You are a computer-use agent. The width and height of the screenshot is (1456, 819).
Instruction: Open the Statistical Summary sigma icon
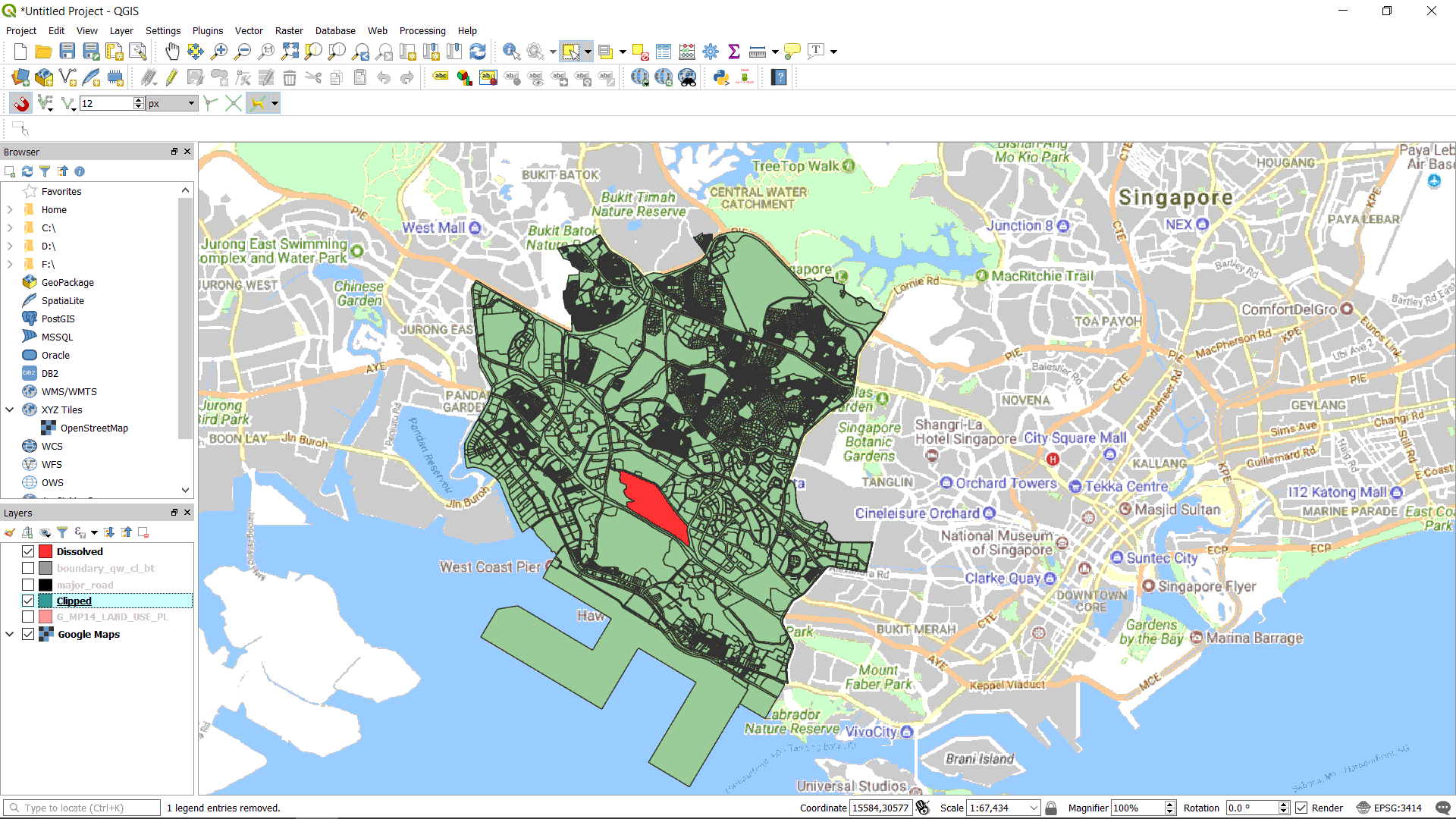(733, 52)
